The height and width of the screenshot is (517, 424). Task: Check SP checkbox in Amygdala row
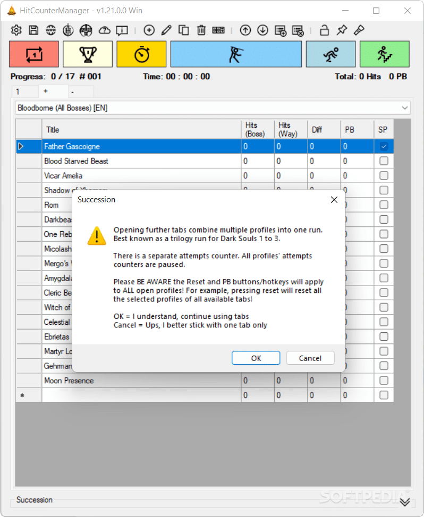click(x=384, y=278)
